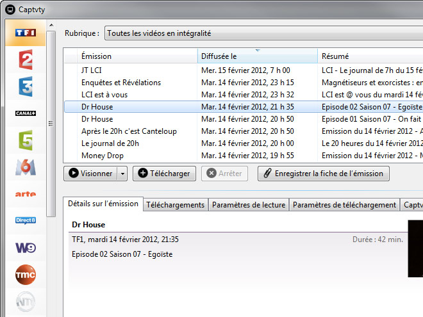This screenshot has height=317, width=423.
Task: Sort by the Résumé column header
Action: [370, 56]
